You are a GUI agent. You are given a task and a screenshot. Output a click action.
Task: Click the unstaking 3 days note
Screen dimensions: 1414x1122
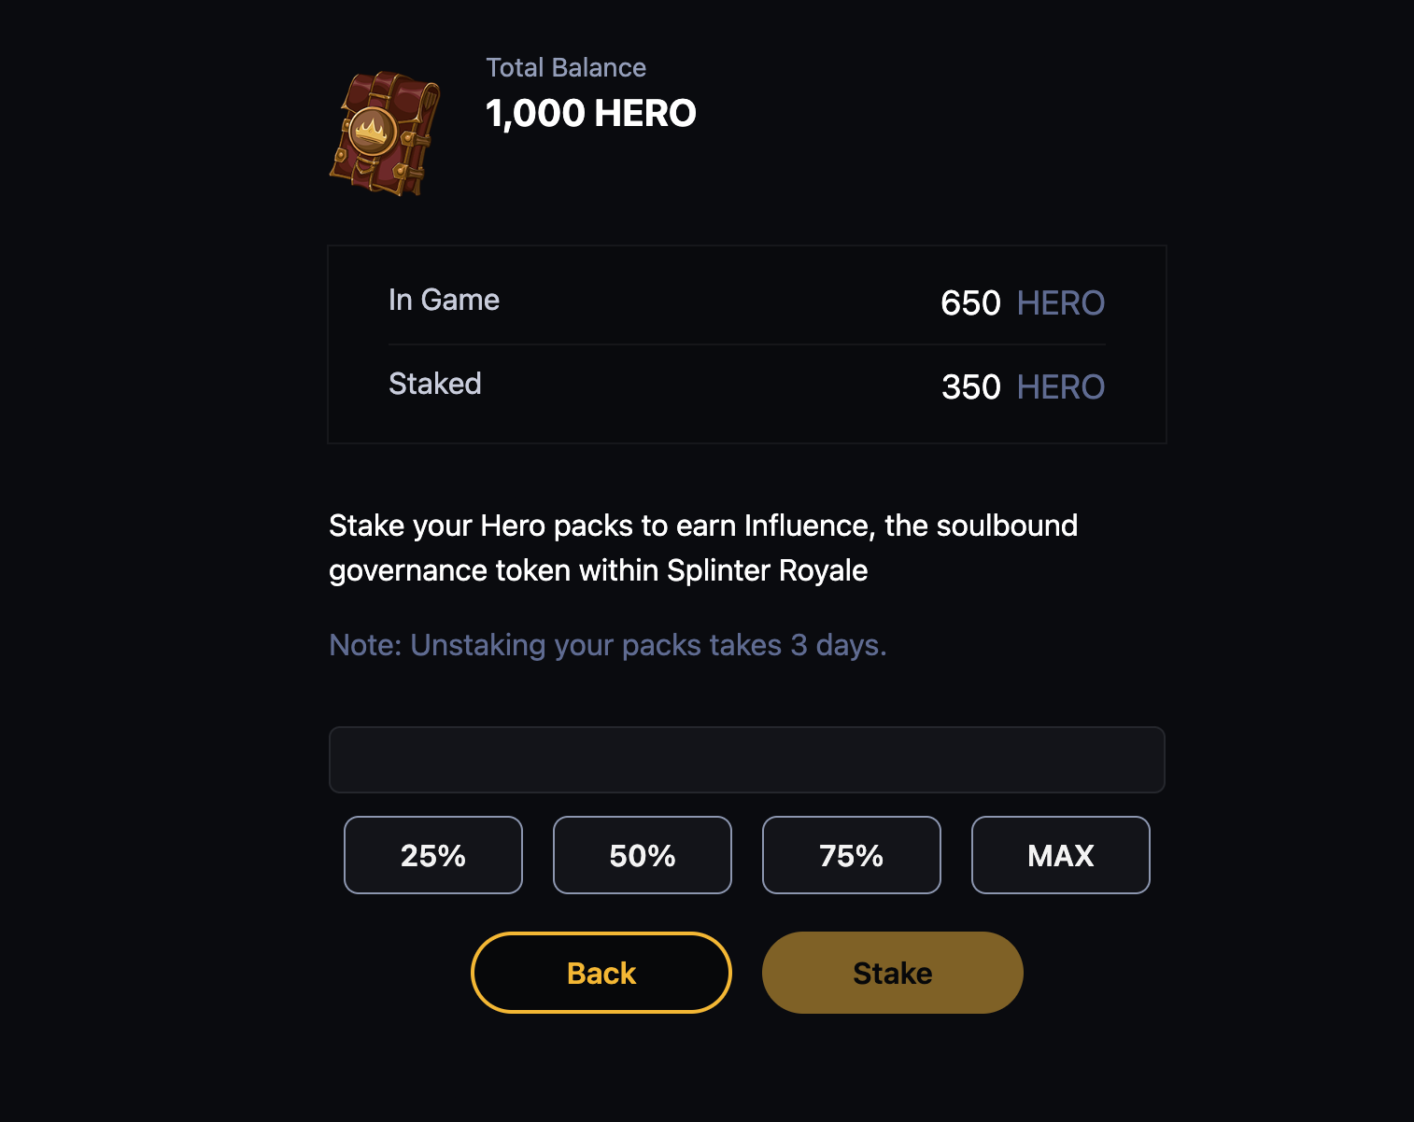coord(608,645)
